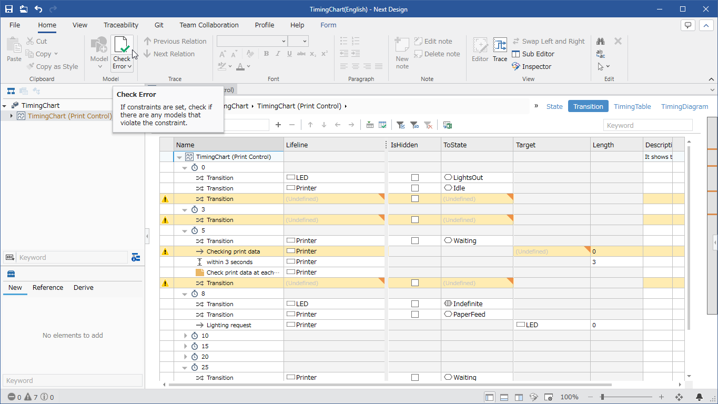Open the Traceability ribbon tab
This screenshot has width=718, height=404.
coord(121,25)
